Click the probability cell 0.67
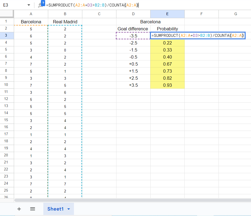 167,64
